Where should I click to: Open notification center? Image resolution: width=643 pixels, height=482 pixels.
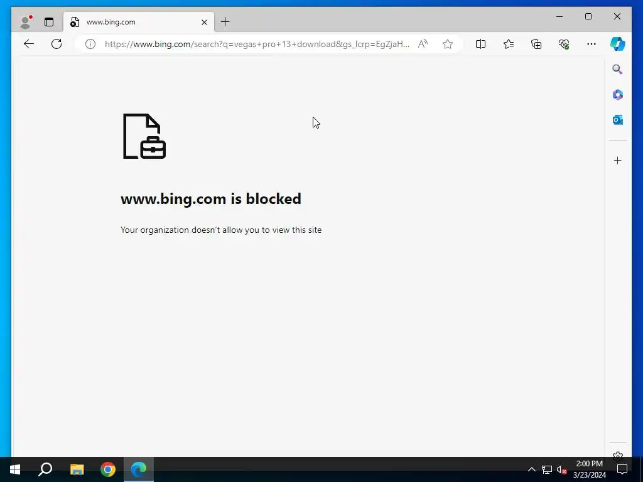pos(622,469)
